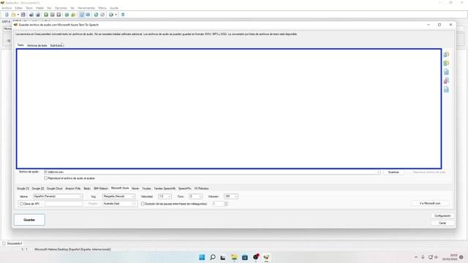The width and height of the screenshot is (468, 263).
Task: Select the VS Robotics service tab
Action: click(x=202, y=188)
